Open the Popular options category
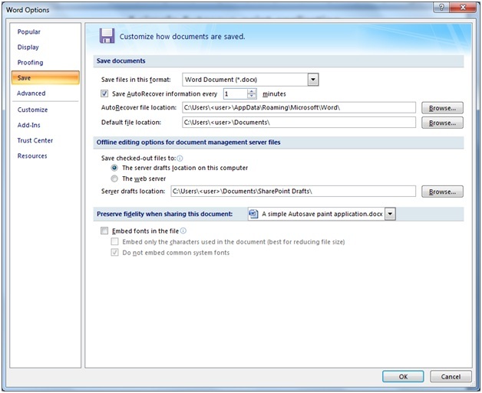The height and width of the screenshot is (393, 482). point(29,32)
